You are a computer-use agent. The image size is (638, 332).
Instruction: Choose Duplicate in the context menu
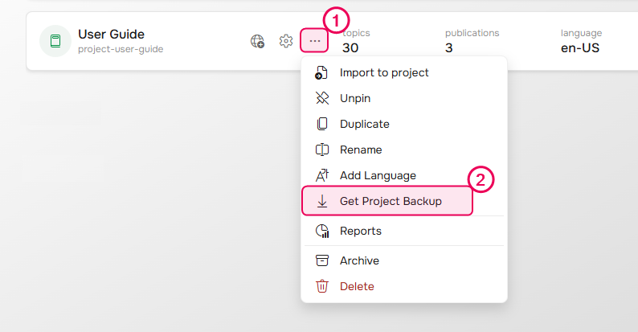403,124
